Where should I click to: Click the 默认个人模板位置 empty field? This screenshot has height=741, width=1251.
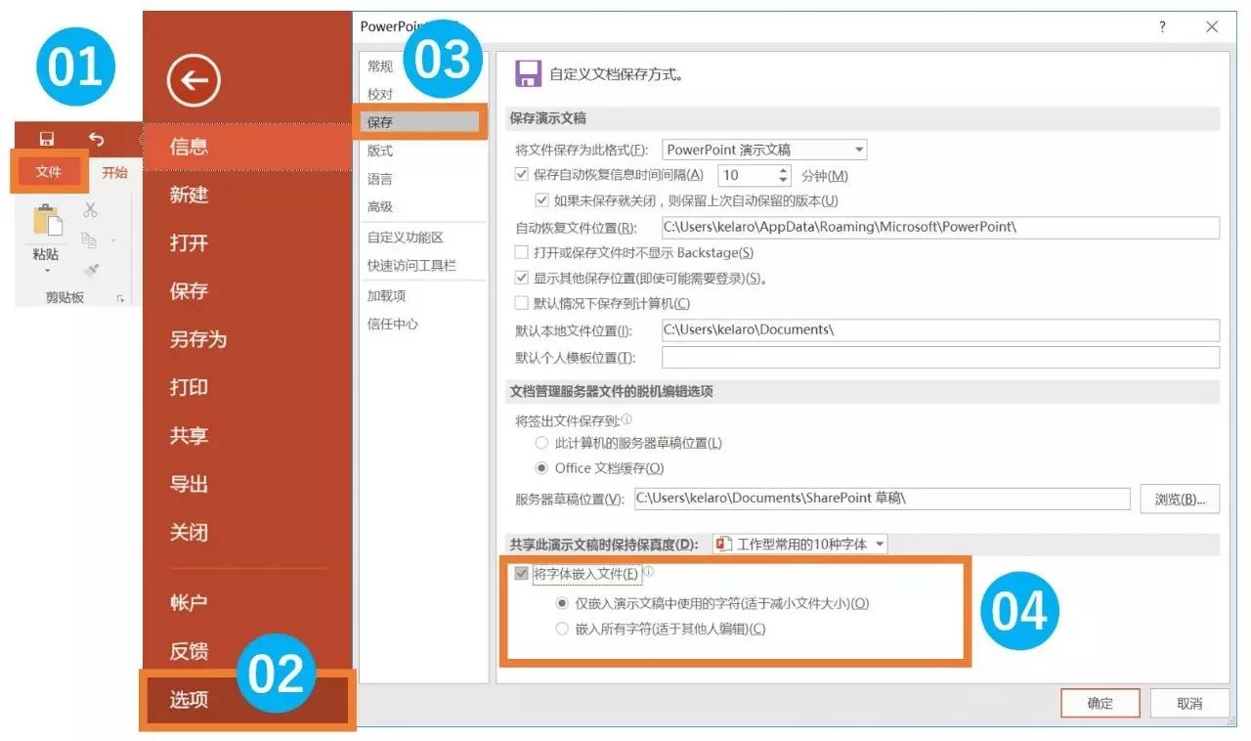[x=940, y=357]
